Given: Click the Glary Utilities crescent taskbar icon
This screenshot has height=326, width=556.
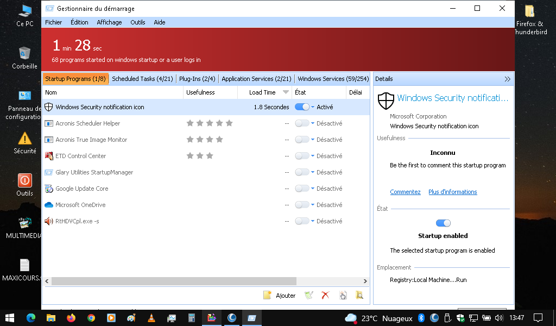Looking at the screenshot, I should click(232, 318).
